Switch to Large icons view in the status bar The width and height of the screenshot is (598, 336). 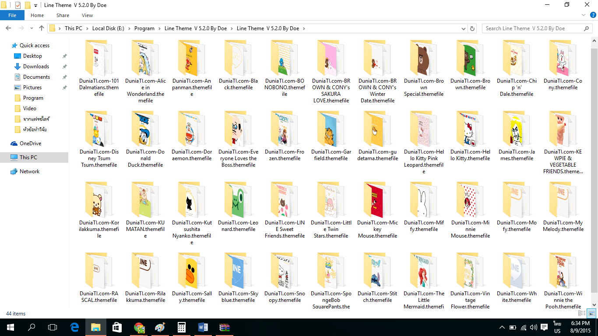click(591, 313)
